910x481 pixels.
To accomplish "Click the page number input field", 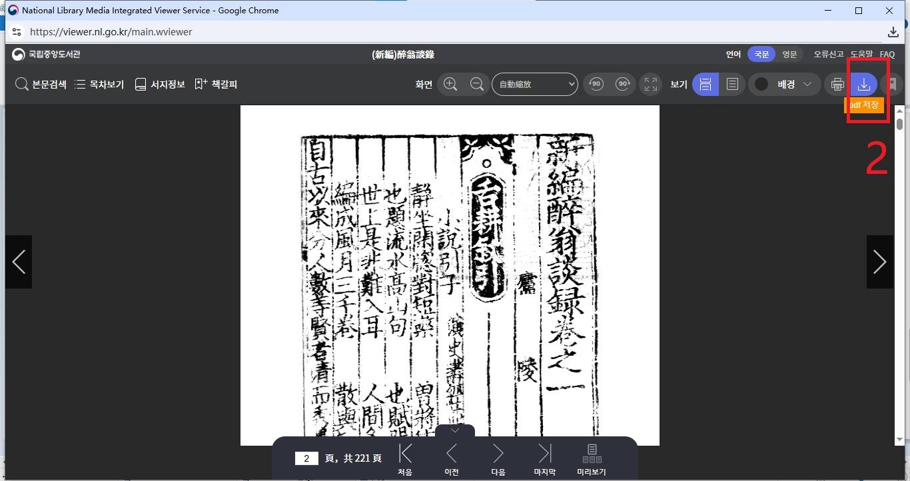I will [306, 458].
